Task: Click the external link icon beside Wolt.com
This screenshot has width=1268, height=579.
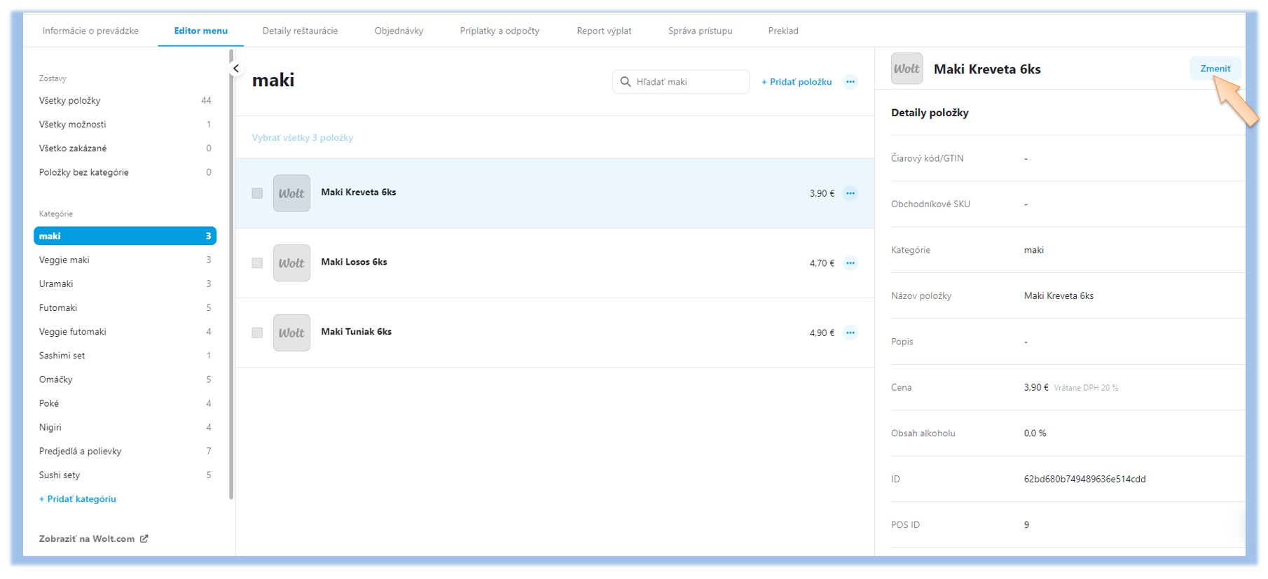Action: tap(144, 538)
